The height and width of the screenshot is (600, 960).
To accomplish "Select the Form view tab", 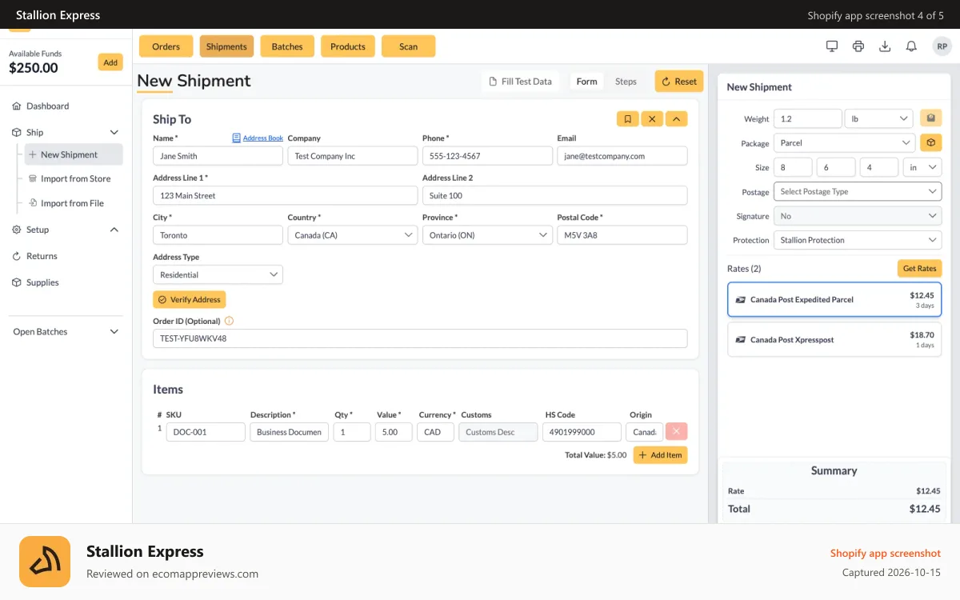I will click(x=587, y=82).
